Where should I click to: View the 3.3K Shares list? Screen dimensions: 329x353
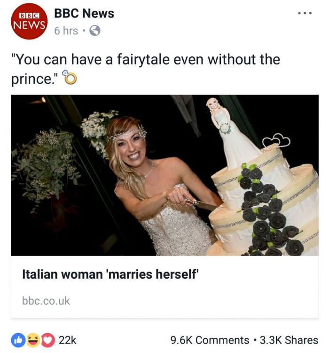coord(289,340)
